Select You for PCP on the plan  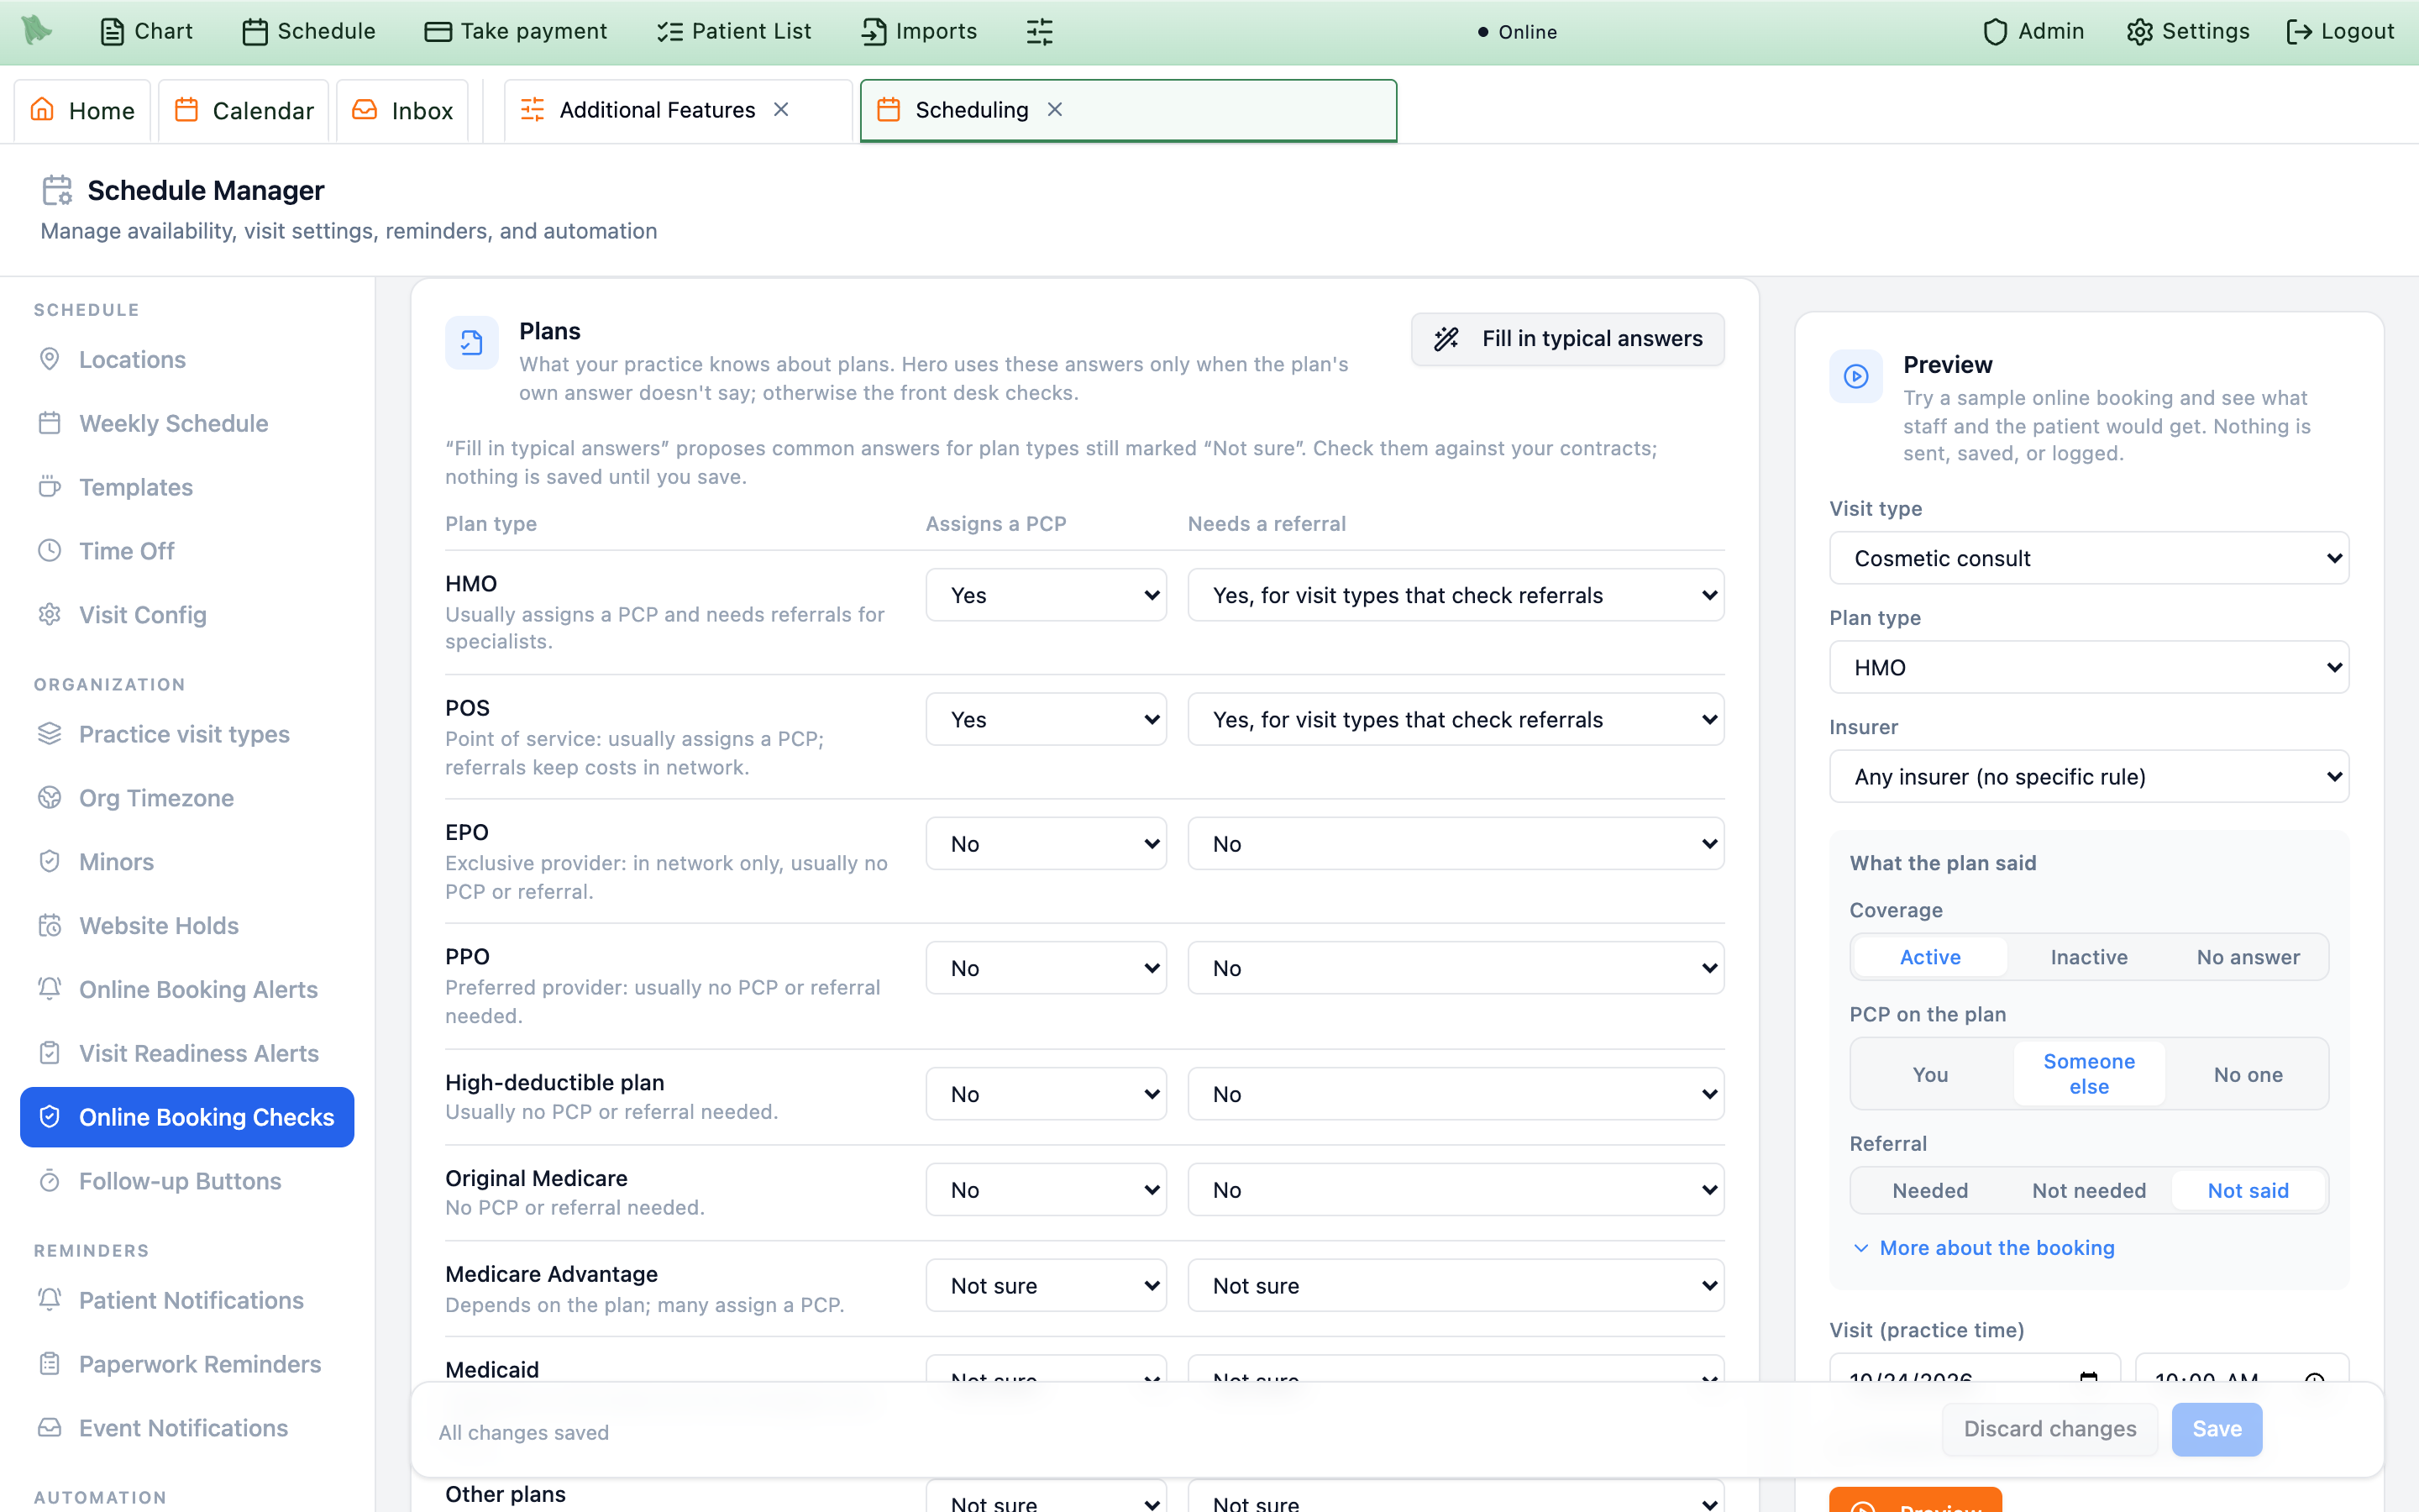1930,1074
